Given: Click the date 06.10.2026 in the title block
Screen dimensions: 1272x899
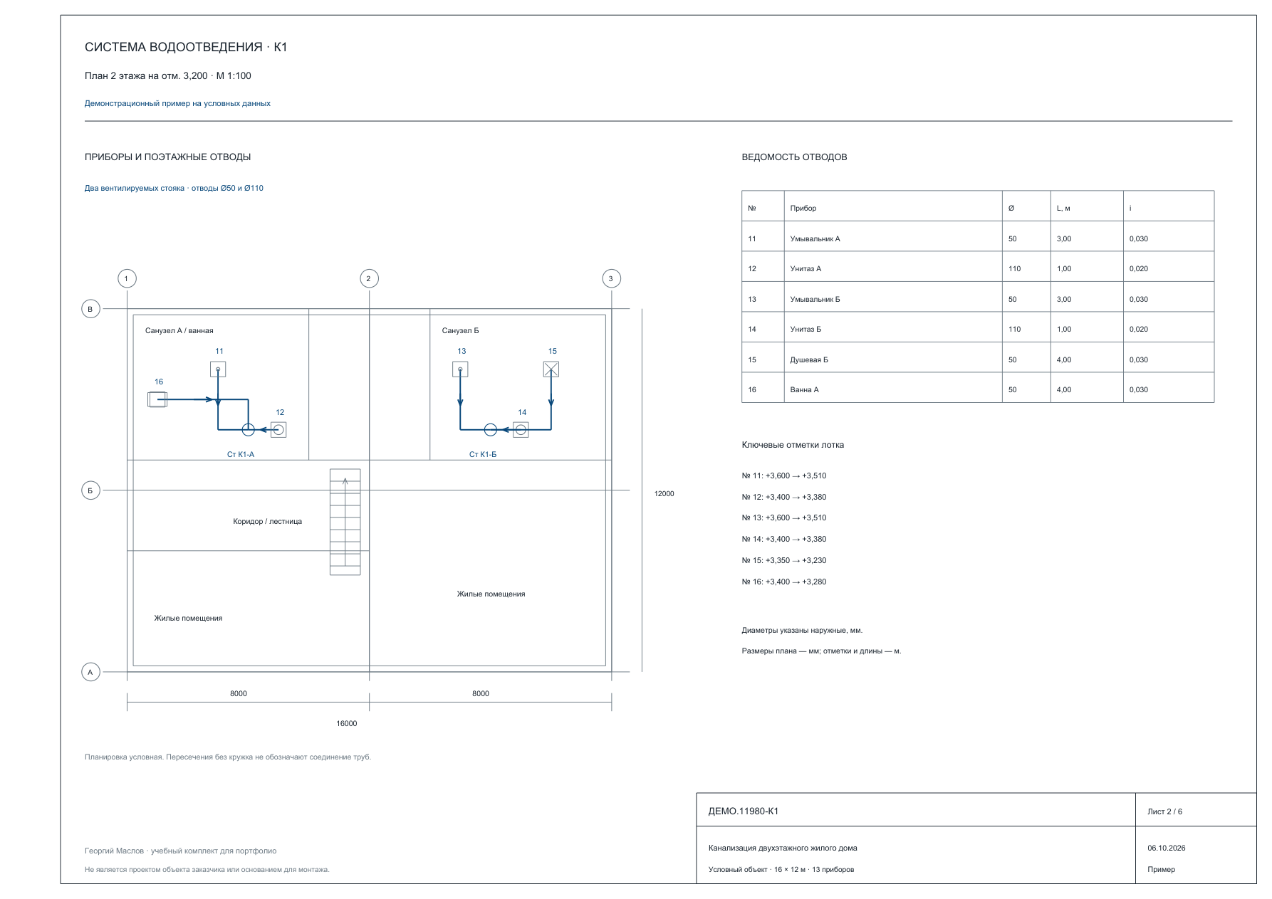Looking at the screenshot, I should coord(1167,848).
